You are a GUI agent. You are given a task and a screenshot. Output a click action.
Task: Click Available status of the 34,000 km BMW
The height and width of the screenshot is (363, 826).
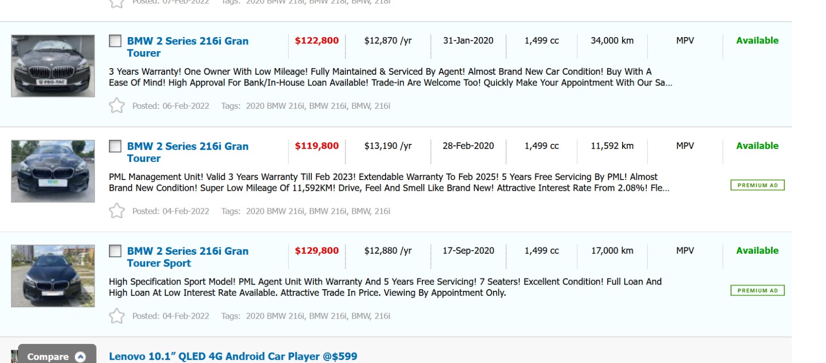pyautogui.click(x=757, y=41)
